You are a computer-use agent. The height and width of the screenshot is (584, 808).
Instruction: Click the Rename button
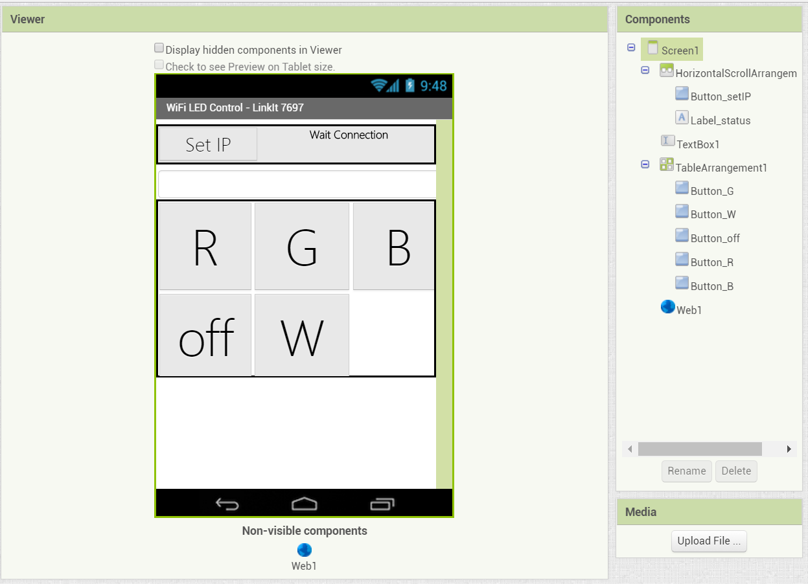[x=687, y=471]
